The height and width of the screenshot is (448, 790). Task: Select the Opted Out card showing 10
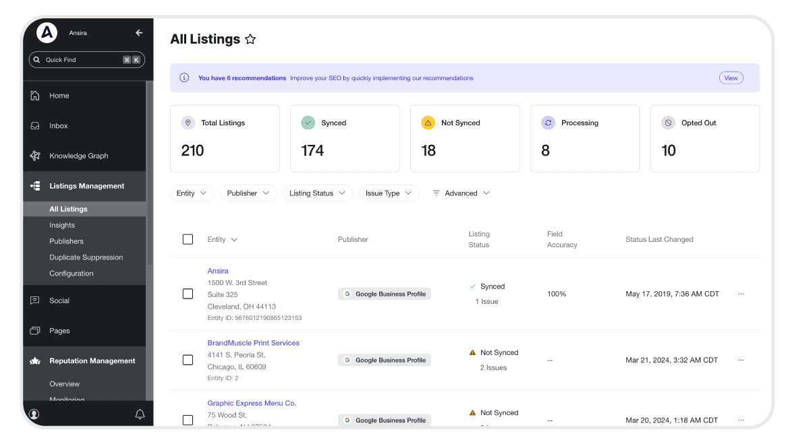706,138
